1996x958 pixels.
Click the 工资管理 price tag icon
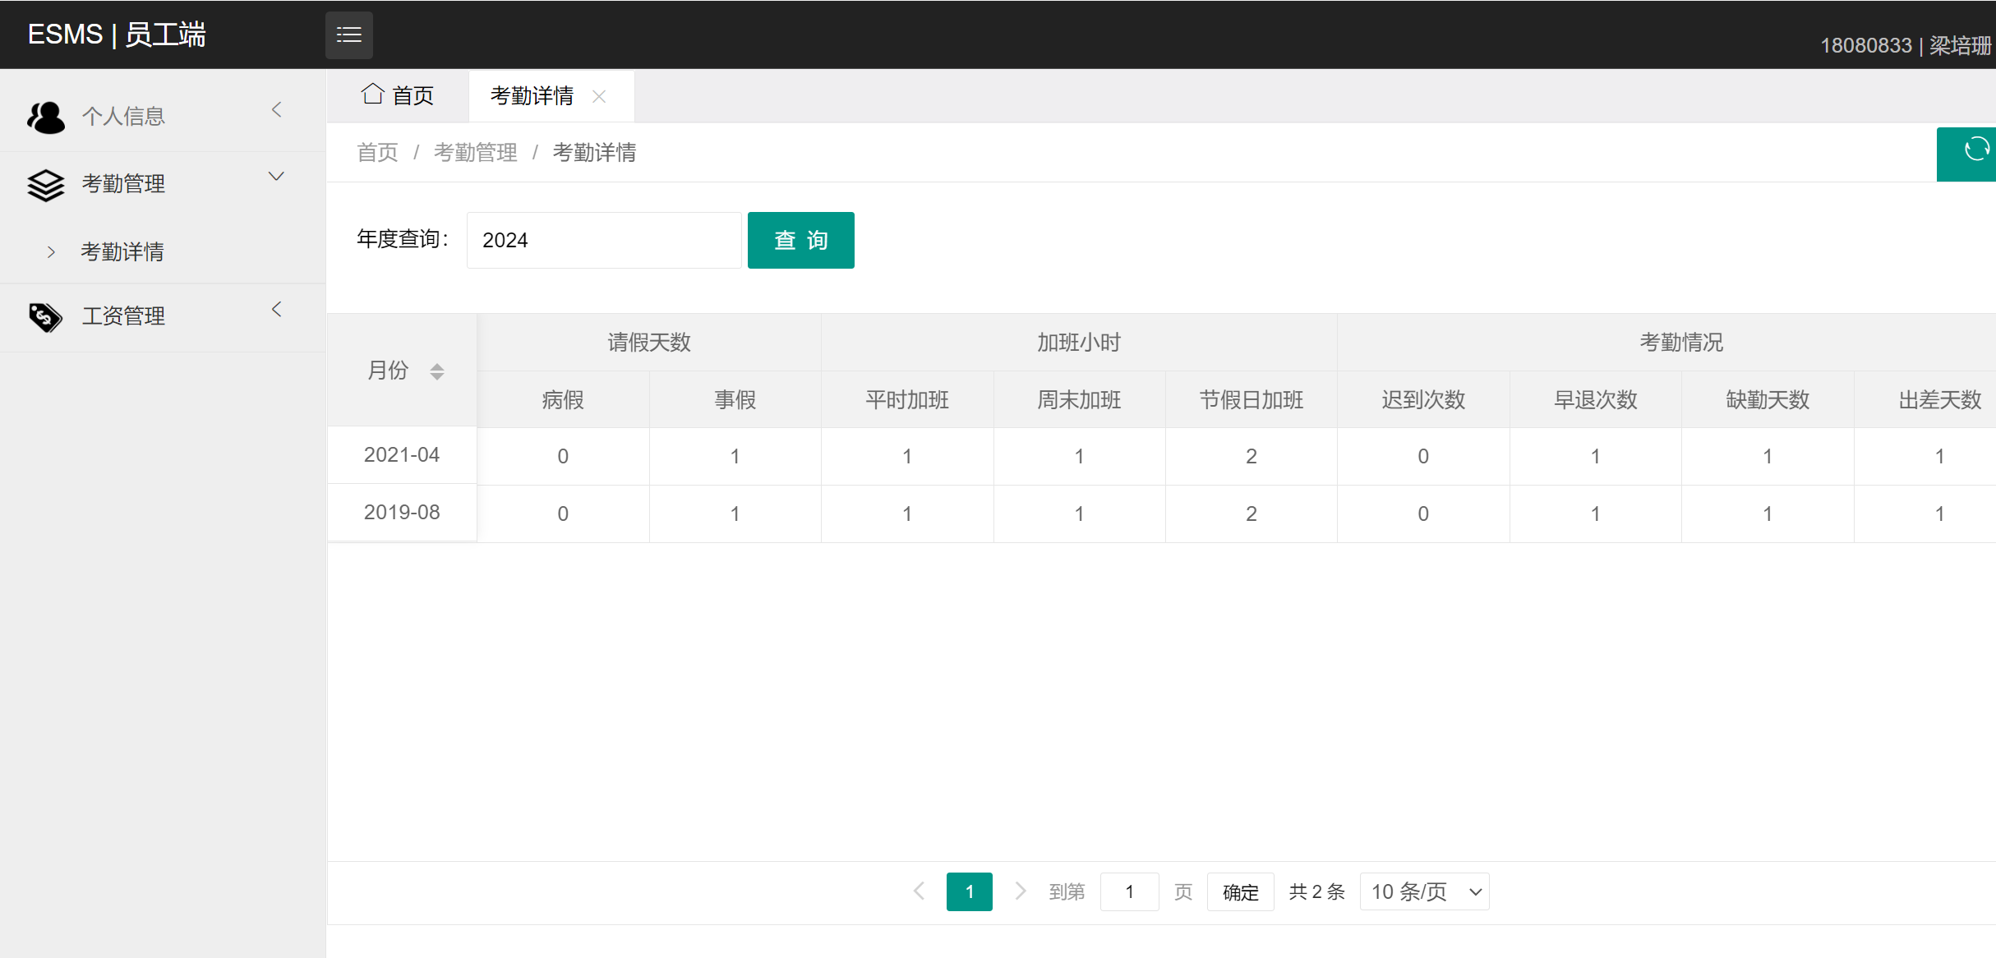45,316
